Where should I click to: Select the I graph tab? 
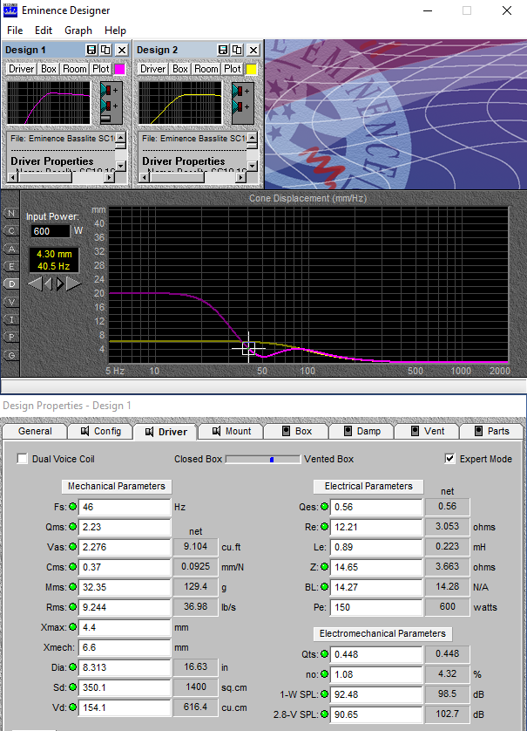pyautogui.click(x=11, y=319)
